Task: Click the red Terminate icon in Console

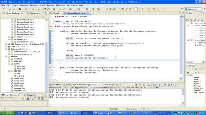Action: pyautogui.click(x=136, y=85)
